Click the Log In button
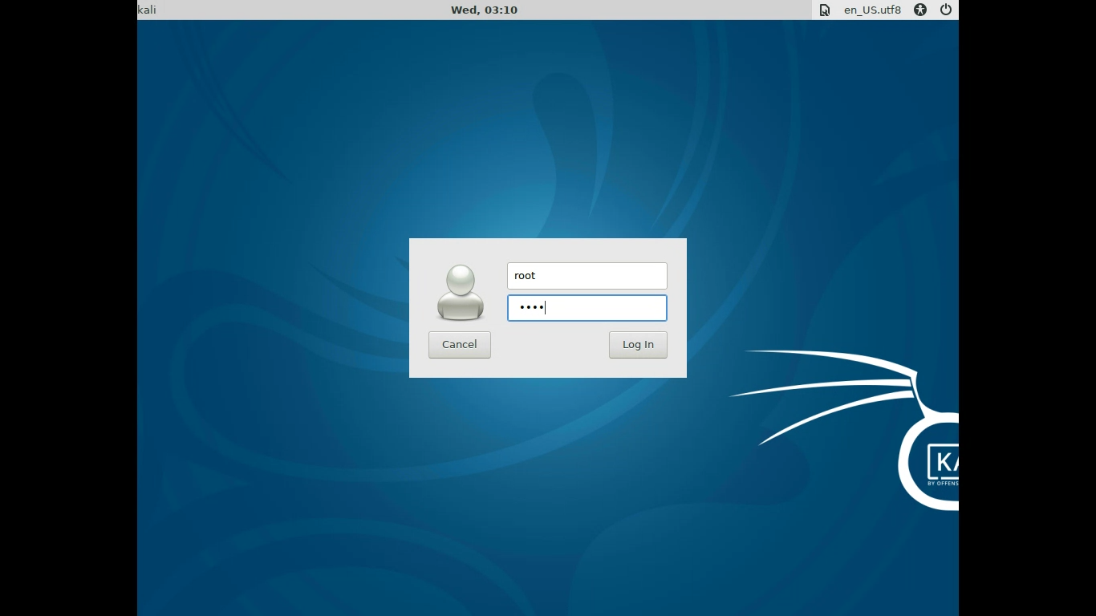 pyautogui.click(x=638, y=345)
